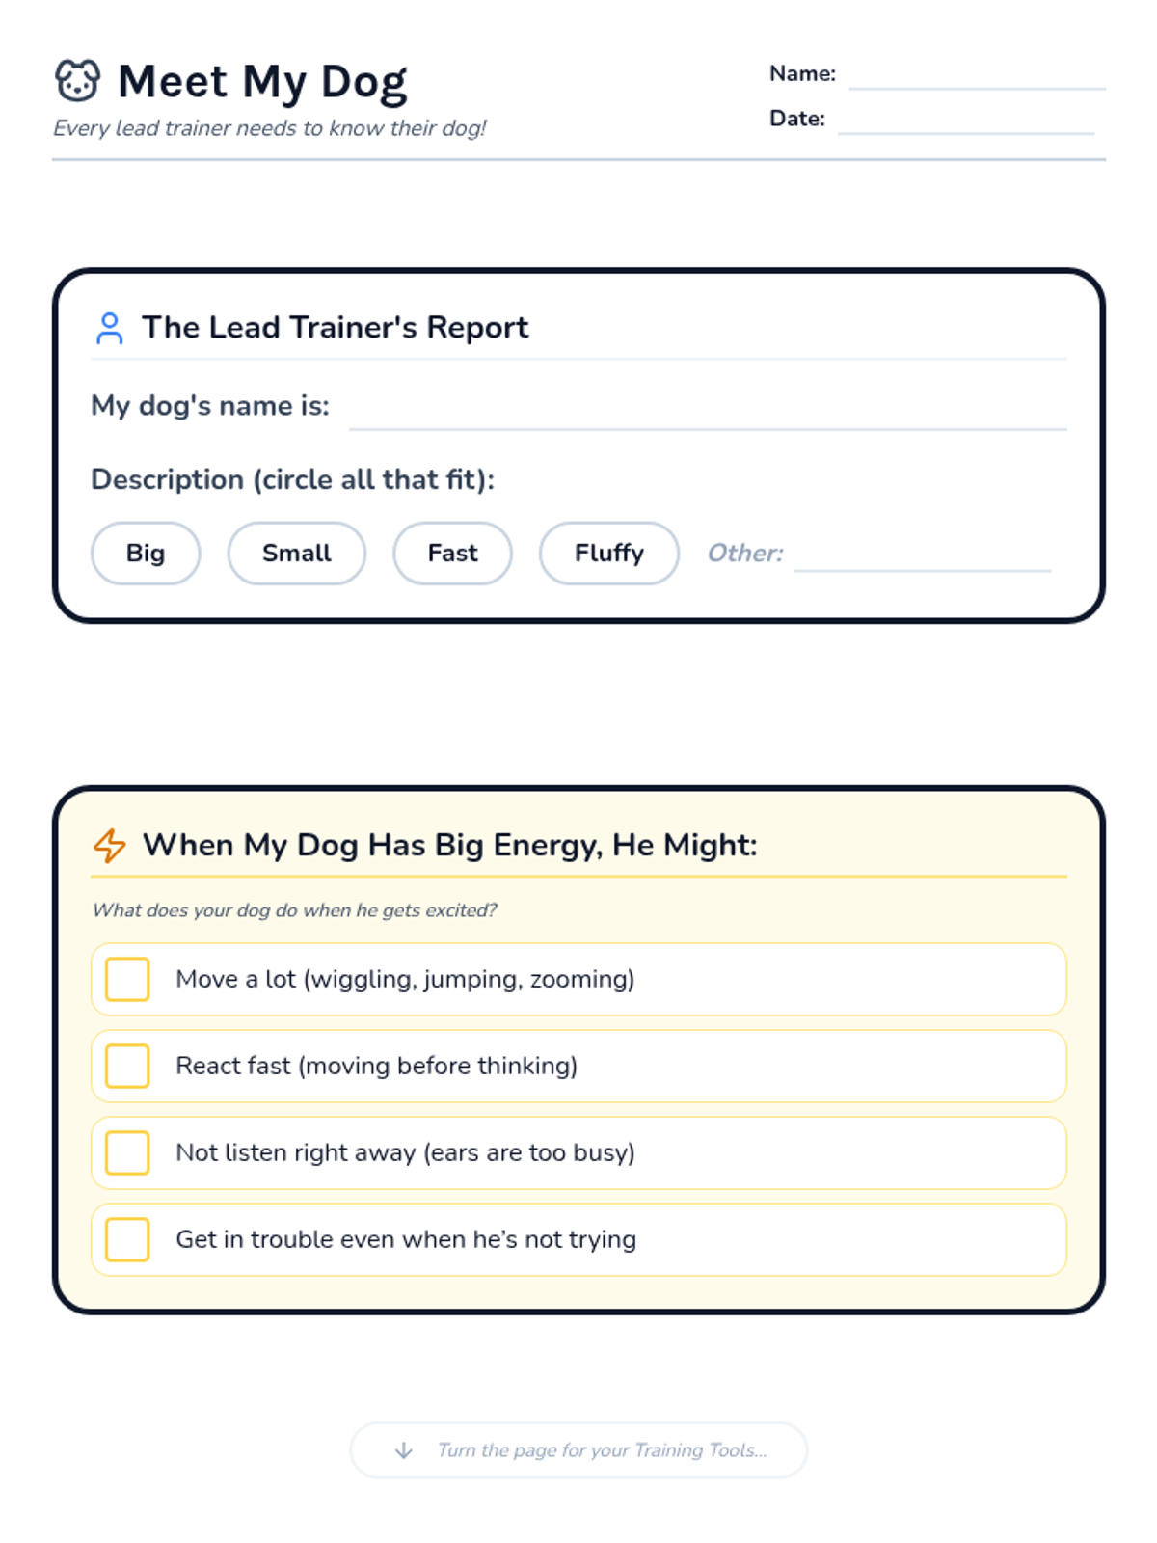Select the 'Small' description pill

click(x=297, y=554)
